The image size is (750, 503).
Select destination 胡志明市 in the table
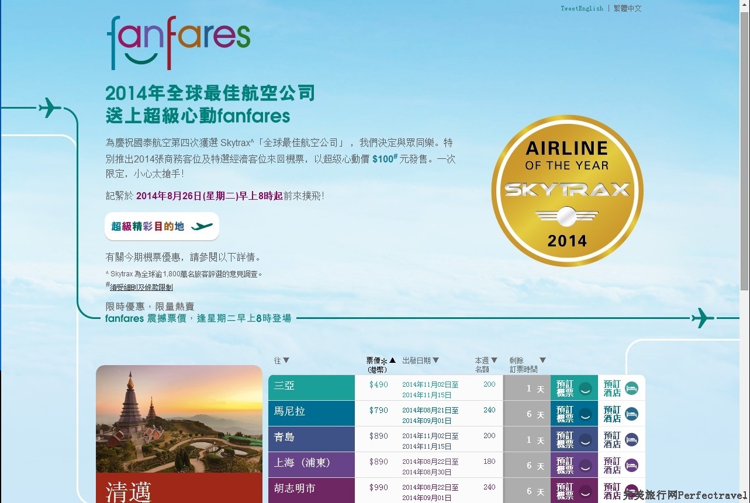click(x=312, y=490)
